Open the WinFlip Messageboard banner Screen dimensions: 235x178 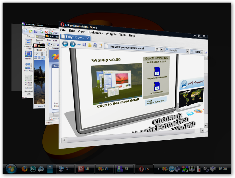coord(192,84)
